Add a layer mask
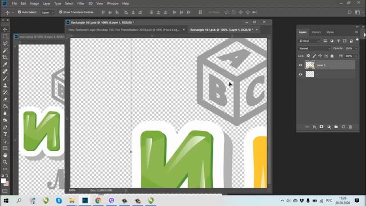Image resolution: width=366 pixels, height=206 pixels. 321,127
